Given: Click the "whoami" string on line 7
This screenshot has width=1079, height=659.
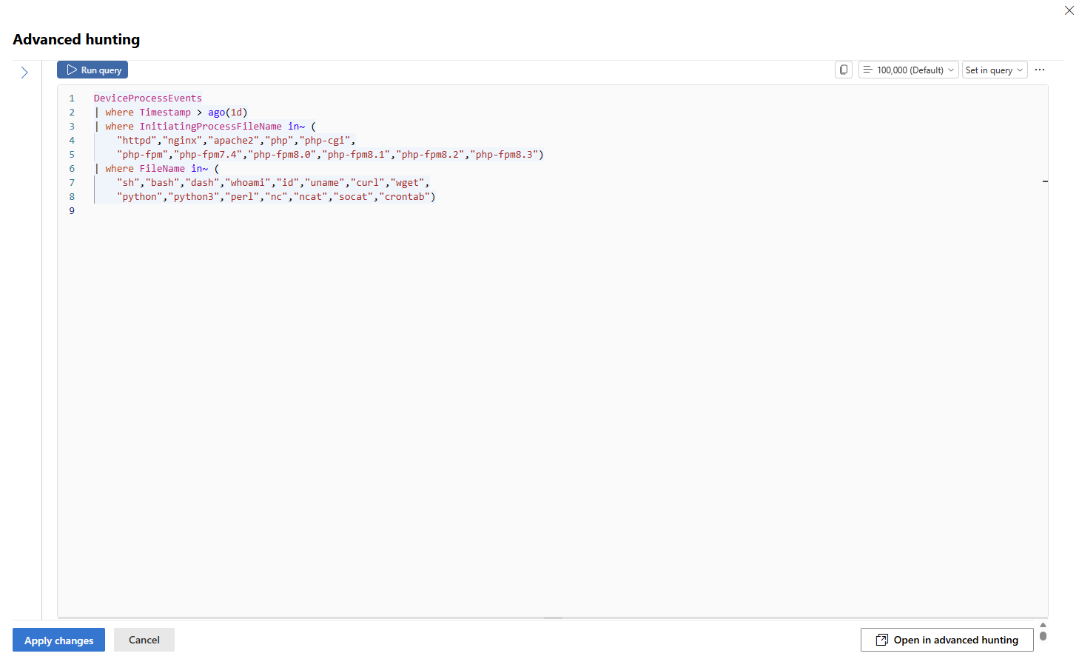Looking at the screenshot, I should pyautogui.click(x=248, y=182).
